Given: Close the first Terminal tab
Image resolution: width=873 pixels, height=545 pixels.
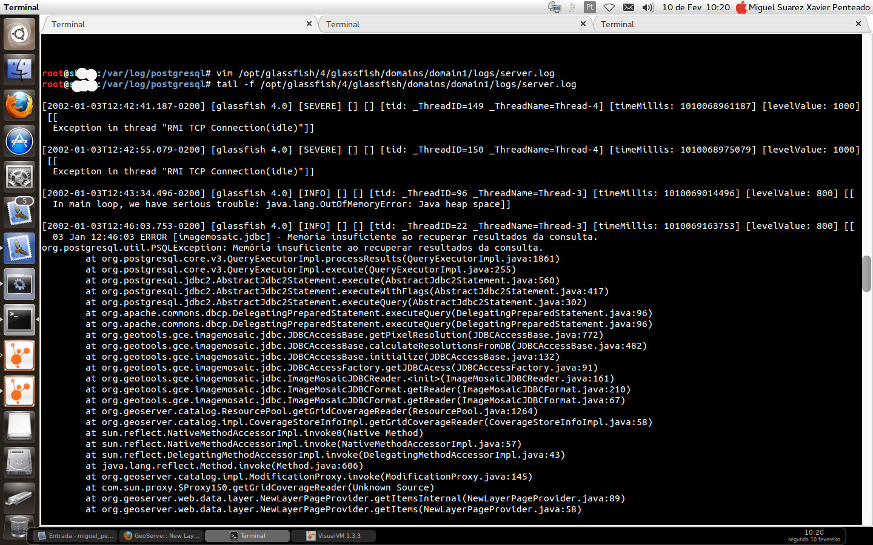Looking at the screenshot, I should pos(309,24).
